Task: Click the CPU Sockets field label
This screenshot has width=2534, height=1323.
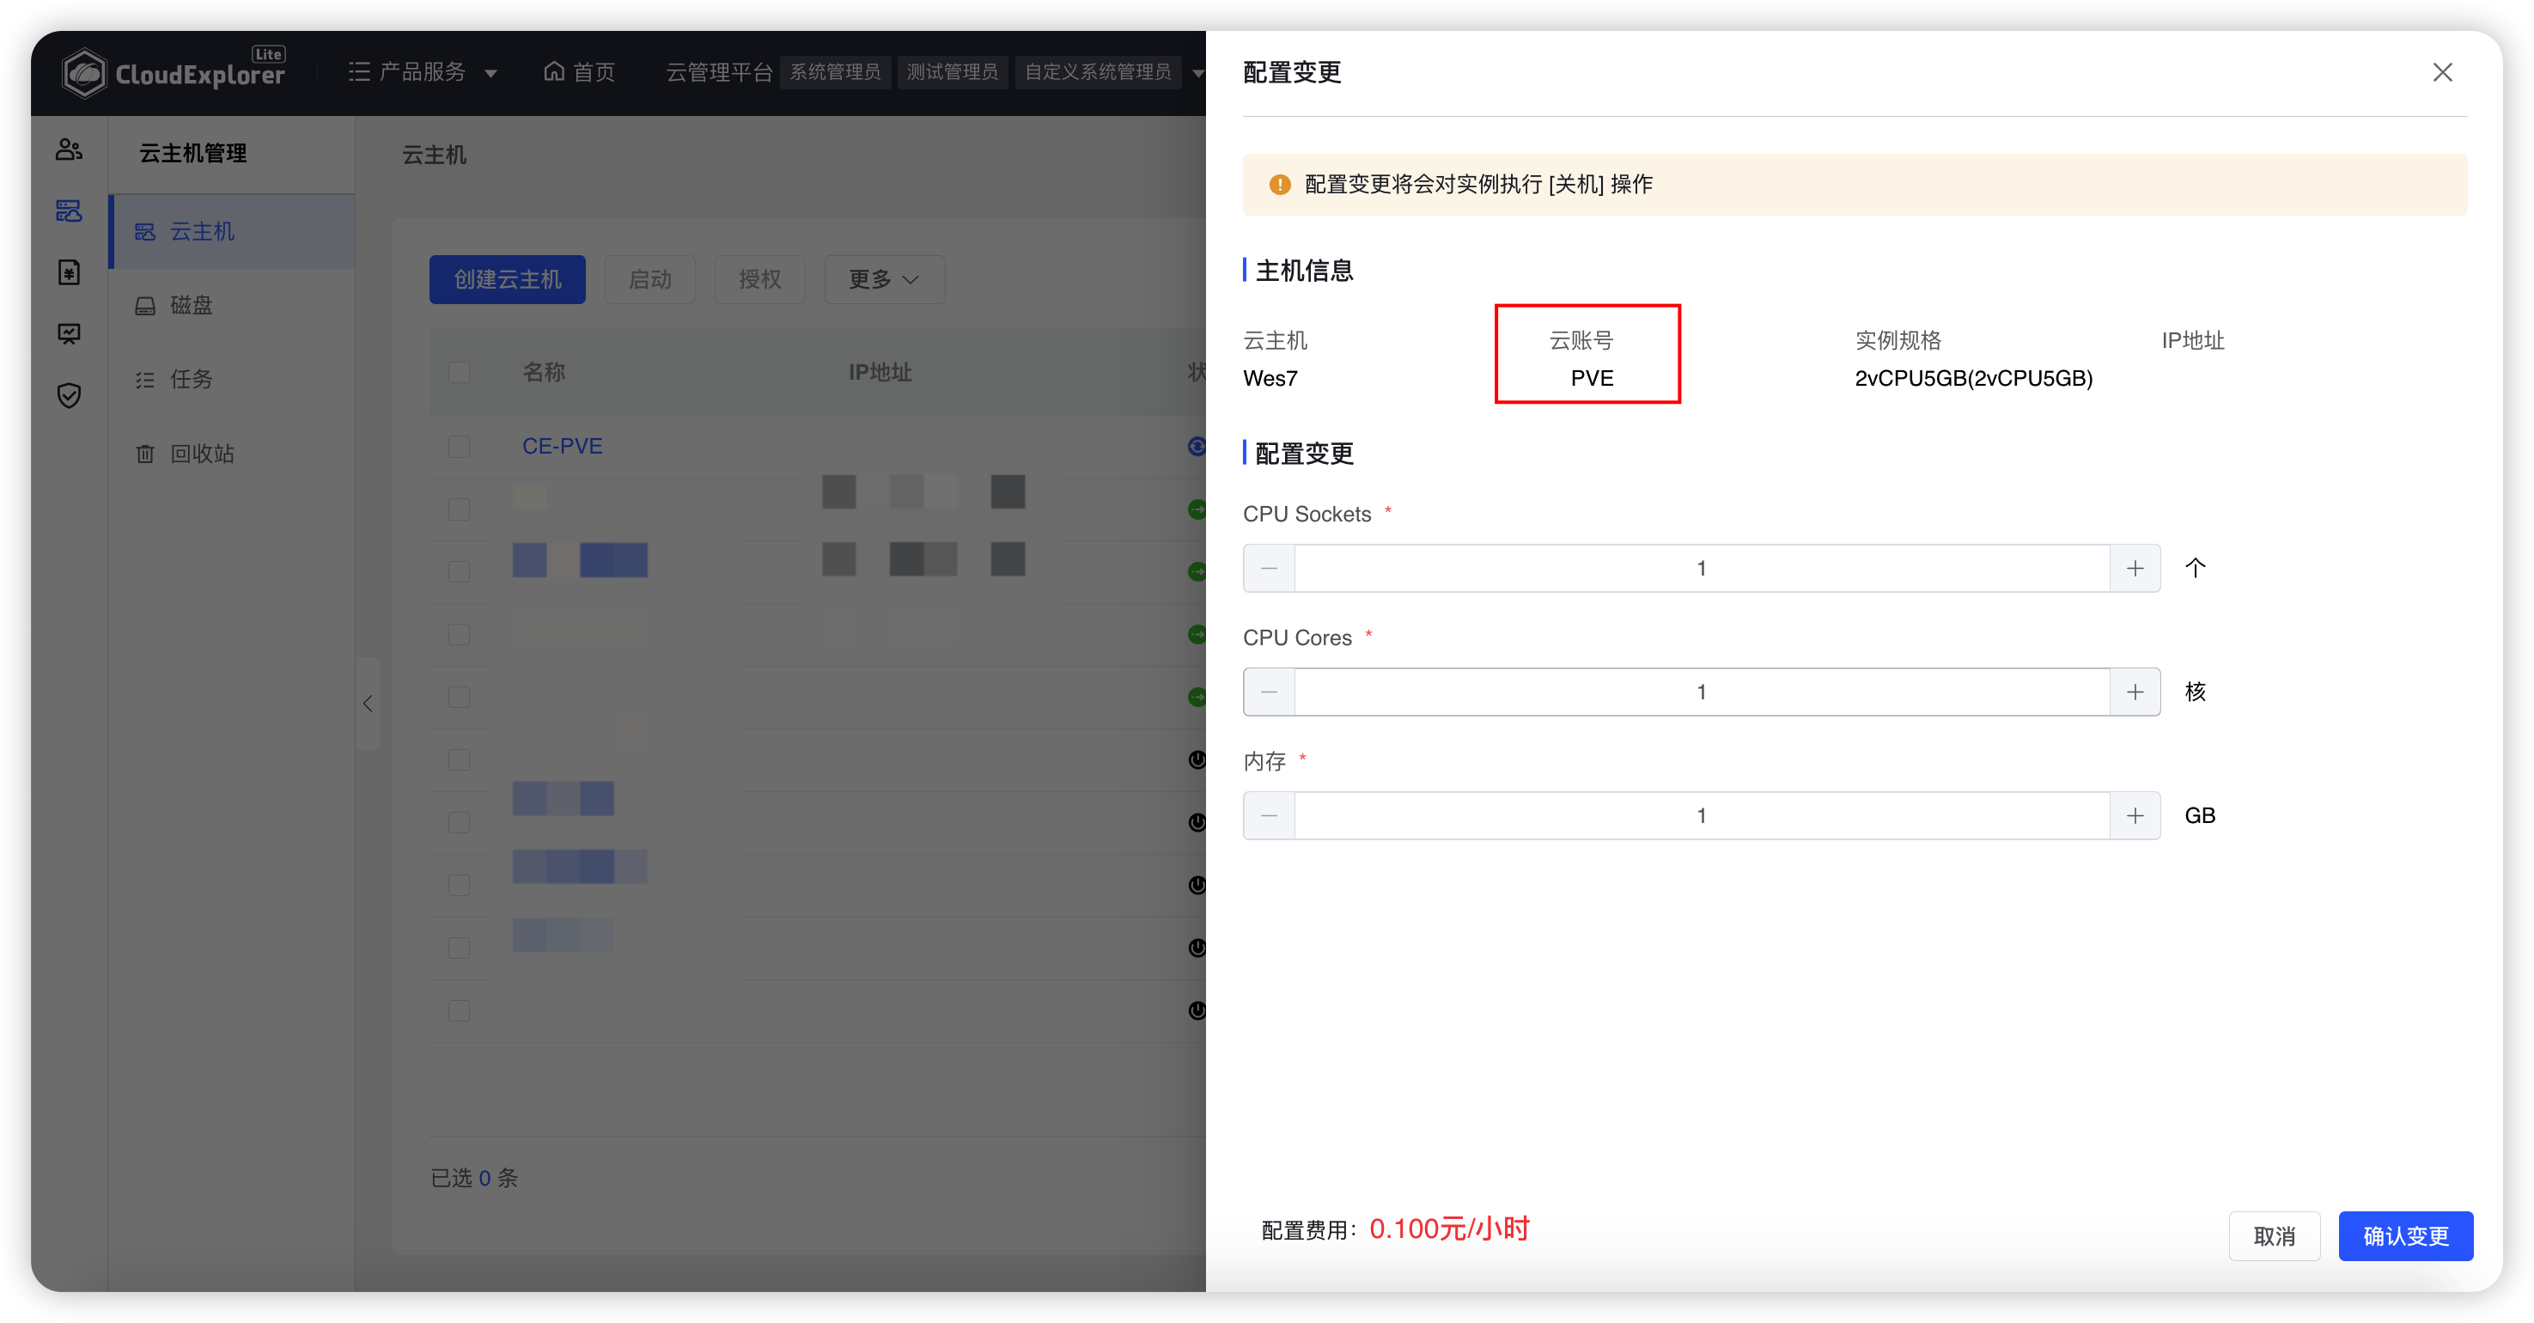Action: 1307,515
